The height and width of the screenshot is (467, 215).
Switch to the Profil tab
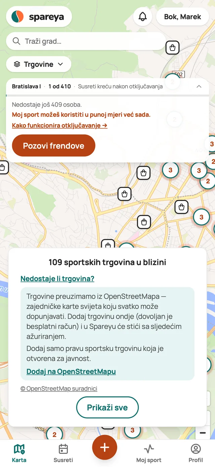point(196,453)
